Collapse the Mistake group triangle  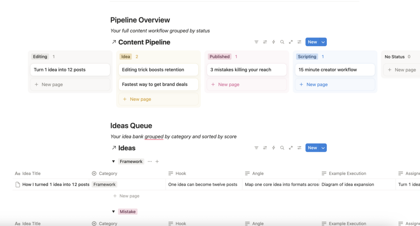[x=113, y=211]
